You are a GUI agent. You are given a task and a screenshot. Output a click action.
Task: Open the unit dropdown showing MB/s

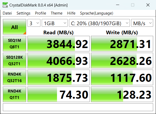point(142,23)
